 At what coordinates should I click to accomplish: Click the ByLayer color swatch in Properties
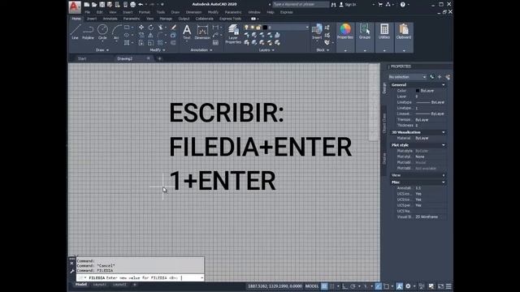coord(418,90)
